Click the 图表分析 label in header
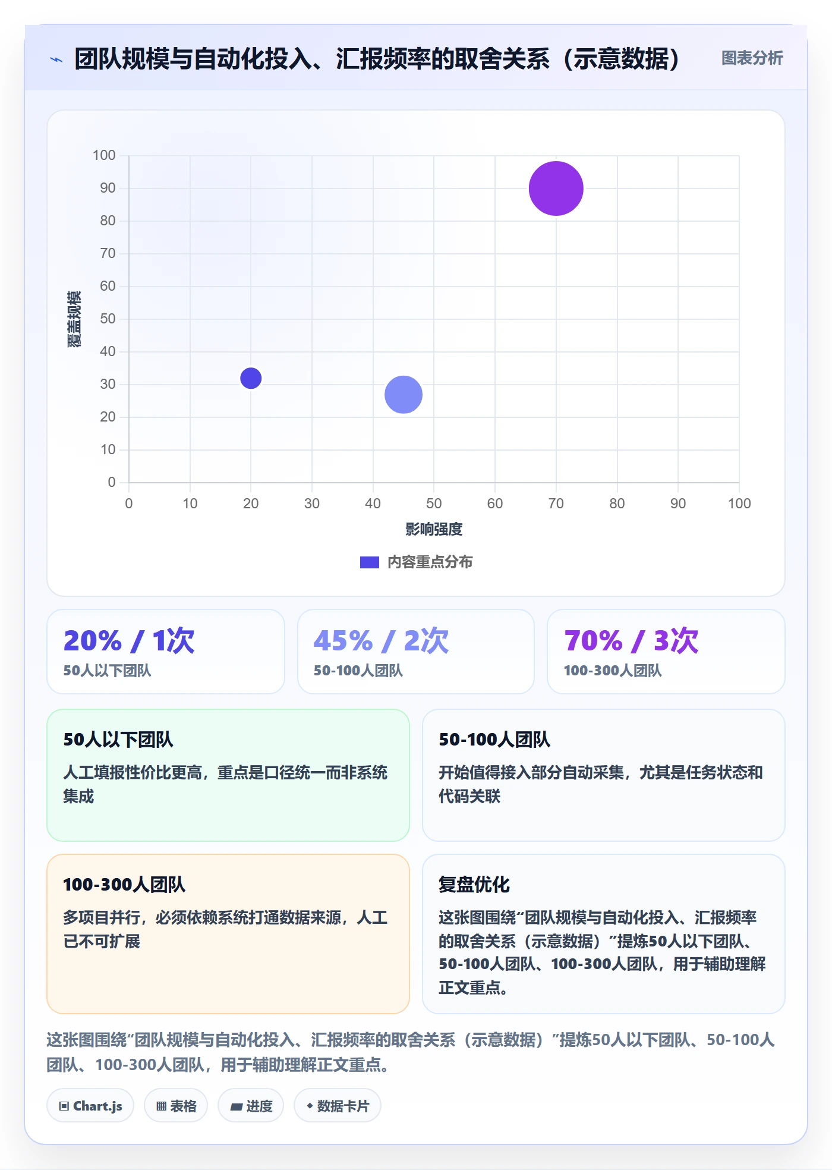Viewport: 832px width, 1170px height. tap(752, 58)
